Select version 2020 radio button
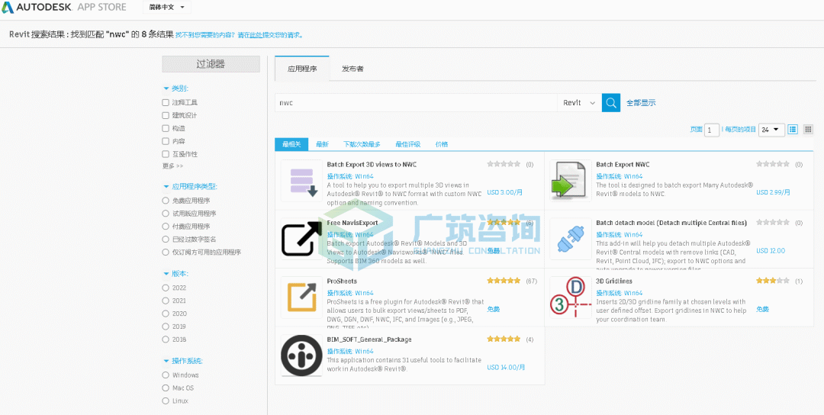 click(x=166, y=314)
